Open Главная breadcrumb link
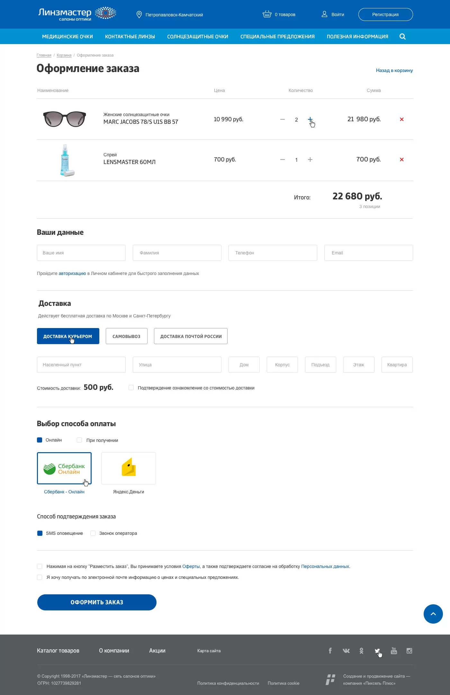Viewport: 450px width, 695px height. tap(44, 55)
